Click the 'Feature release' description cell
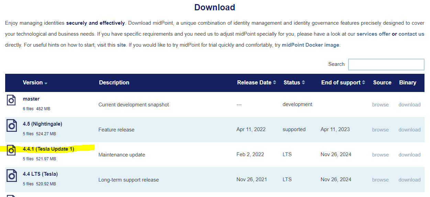 [116, 130]
